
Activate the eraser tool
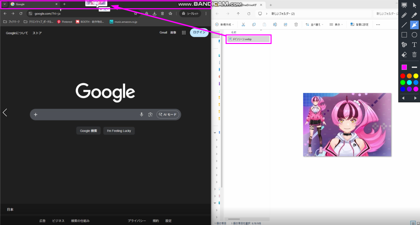(404, 54)
